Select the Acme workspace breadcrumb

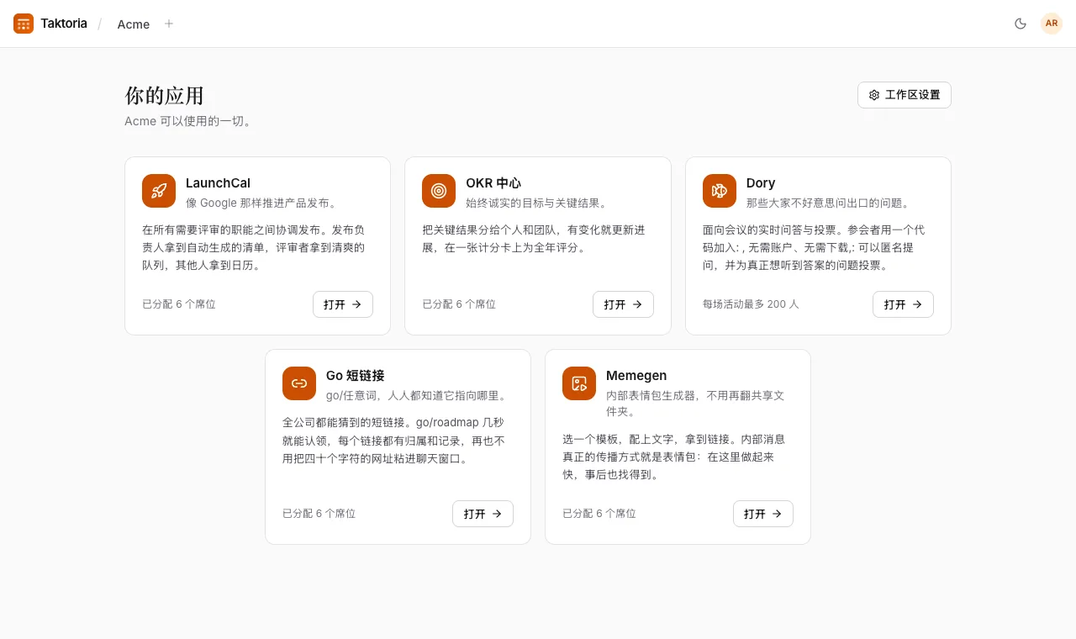(x=134, y=24)
